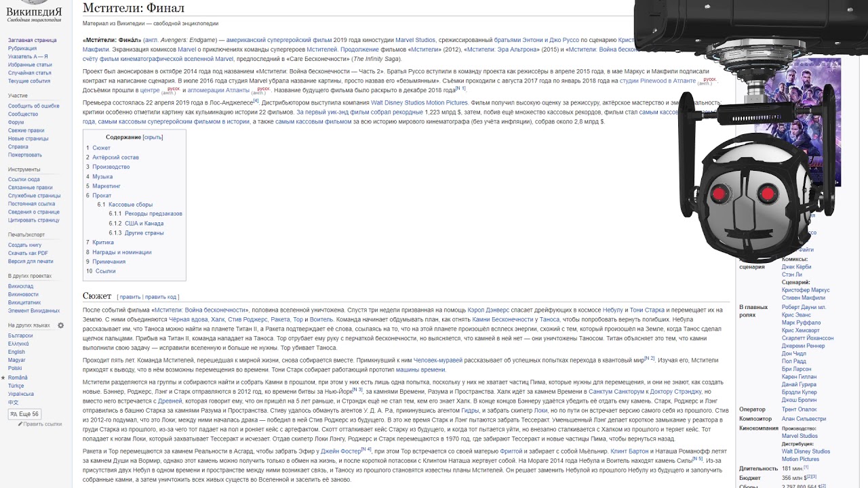Image resolution: width=868 pixels, height=488 pixels.
Task: Switch to 'Română' language version
Action: tap(18, 378)
